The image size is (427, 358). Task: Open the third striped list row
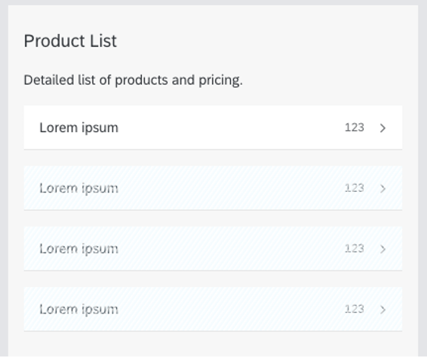(x=213, y=248)
